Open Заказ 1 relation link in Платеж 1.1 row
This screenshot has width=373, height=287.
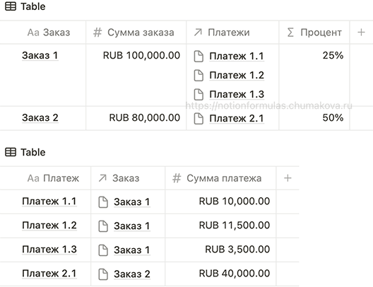(x=132, y=202)
